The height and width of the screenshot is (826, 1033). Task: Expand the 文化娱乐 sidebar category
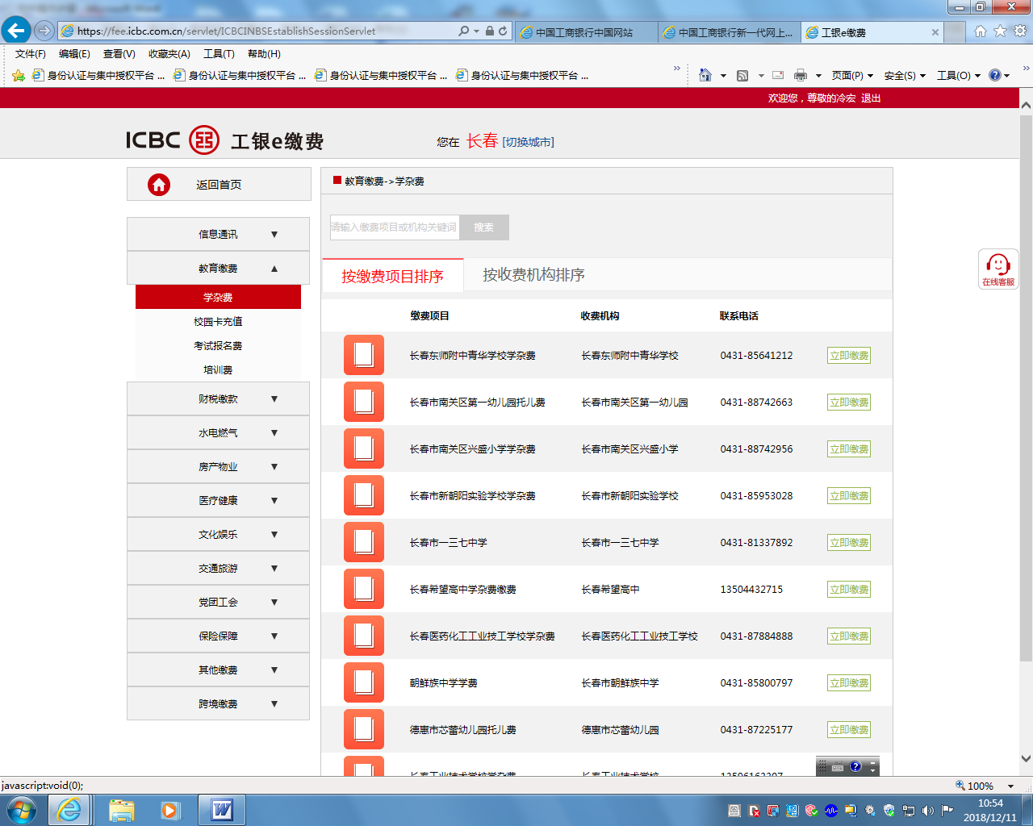(218, 534)
